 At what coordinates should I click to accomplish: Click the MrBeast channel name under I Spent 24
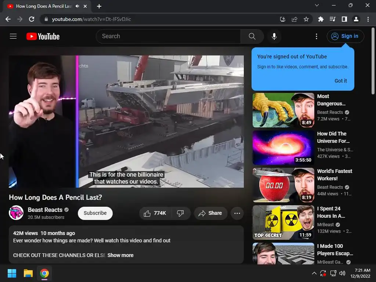coord(325,225)
